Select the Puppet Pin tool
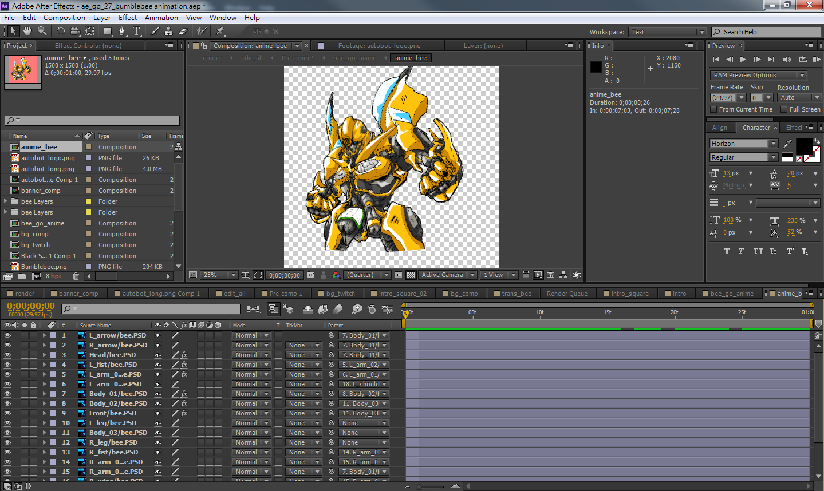Screen dimensions: 824x491 click(x=220, y=31)
